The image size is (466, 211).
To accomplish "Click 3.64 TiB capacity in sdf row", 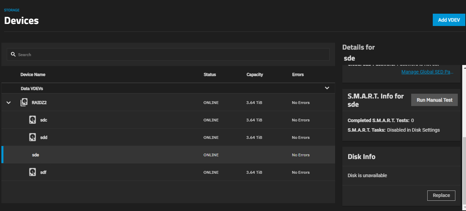I will point(254,172).
